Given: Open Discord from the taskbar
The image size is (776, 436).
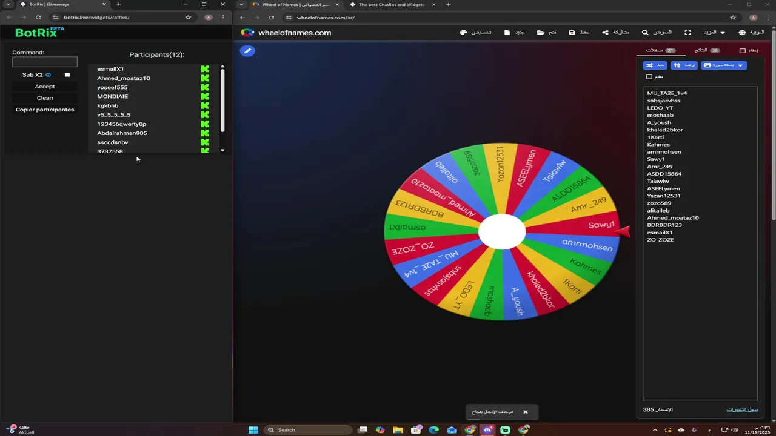Looking at the screenshot, I should (487, 430).
